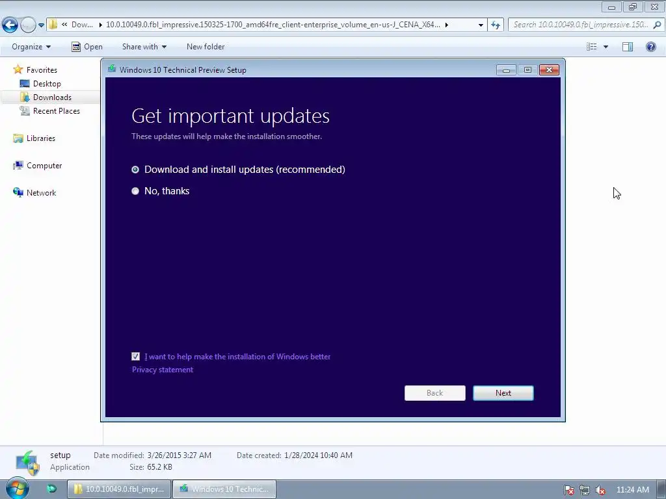Click the Action Center flag tray icon
666x499 pixels.
pyautogui.click(x=568, y=490)
